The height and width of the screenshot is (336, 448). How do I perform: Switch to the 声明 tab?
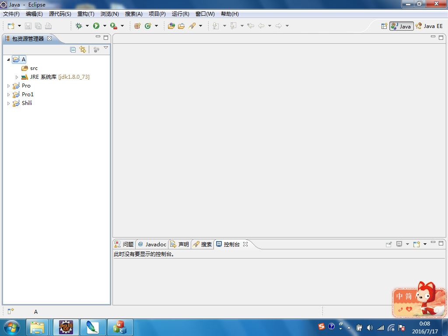(180, 244)
